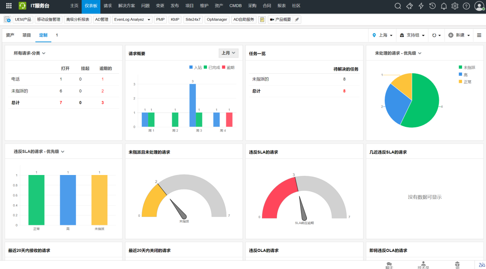Open the user profile avatar

[x=479, y=6]
